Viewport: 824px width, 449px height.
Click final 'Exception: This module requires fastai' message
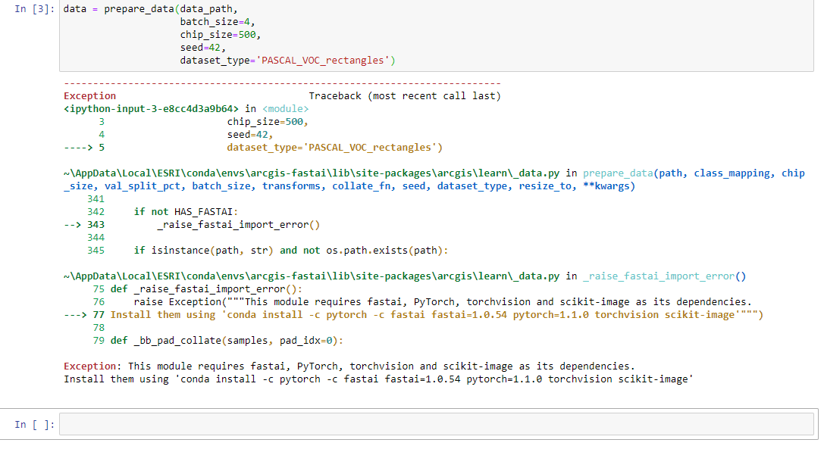(x=349, y=366)
